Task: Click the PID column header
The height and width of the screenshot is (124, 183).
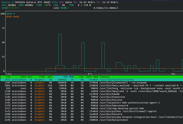Action: pos(8,77)
